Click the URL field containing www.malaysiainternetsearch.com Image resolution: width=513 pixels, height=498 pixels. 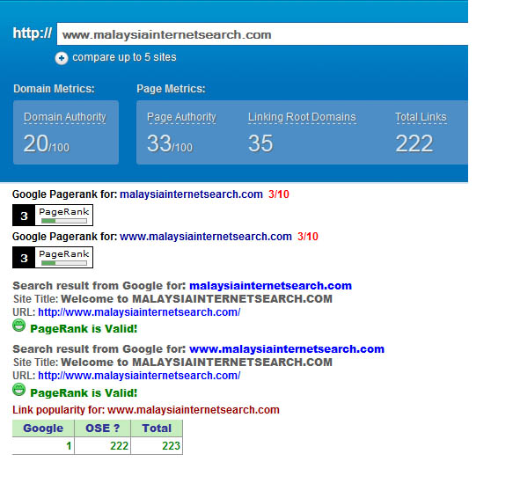pyautogui.click(x=262, y=34)
